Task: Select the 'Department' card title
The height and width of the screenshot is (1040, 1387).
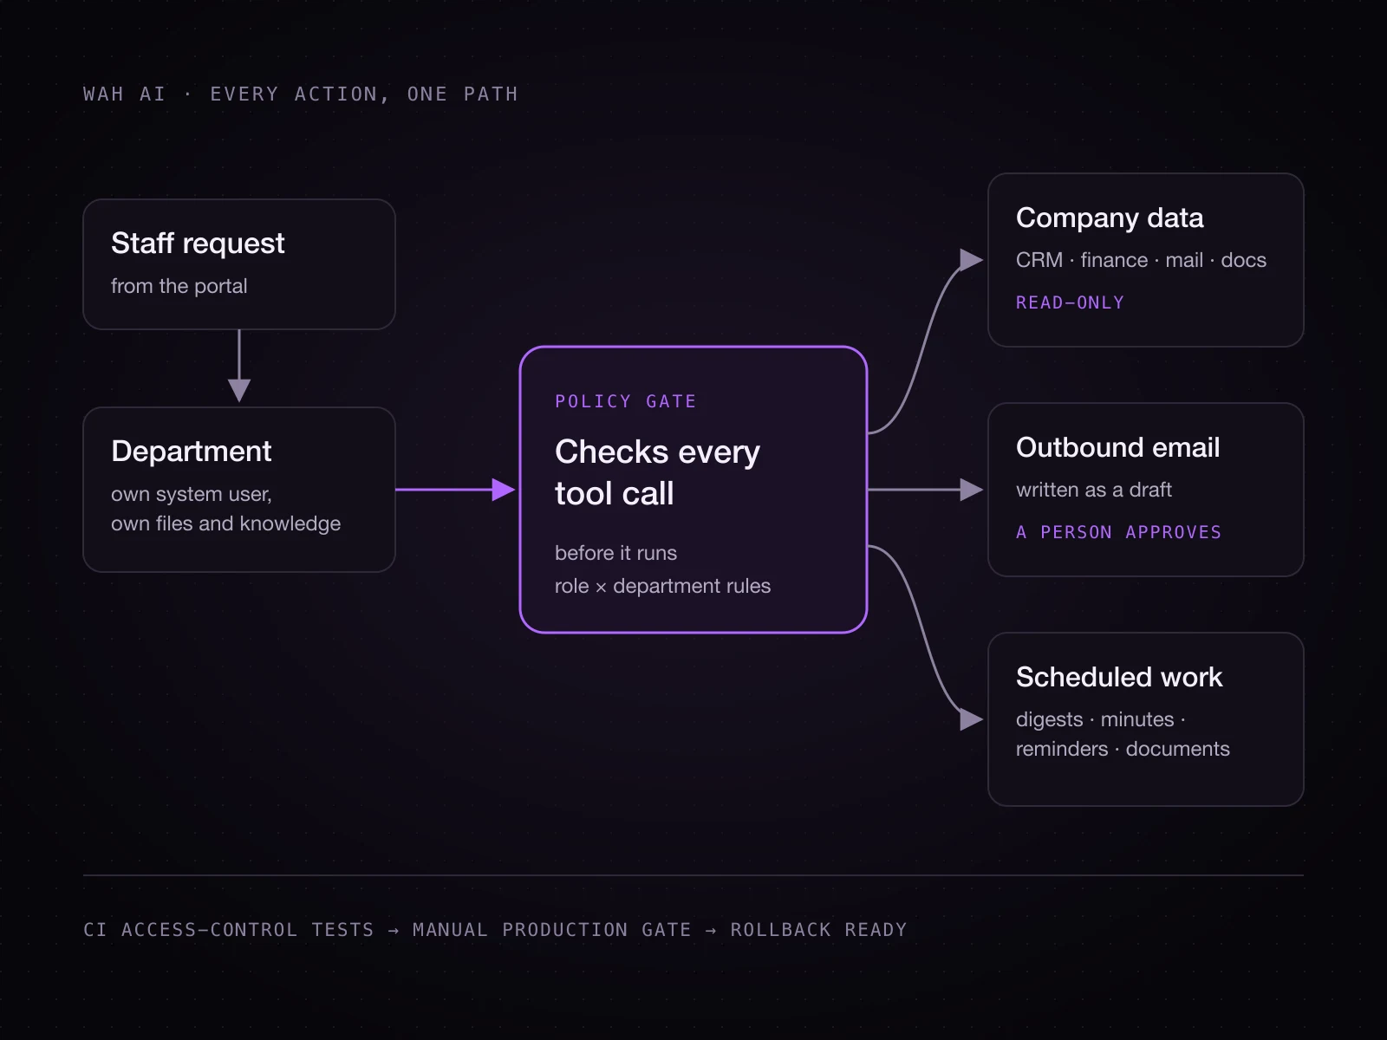Action: click(x=192, y=452)
